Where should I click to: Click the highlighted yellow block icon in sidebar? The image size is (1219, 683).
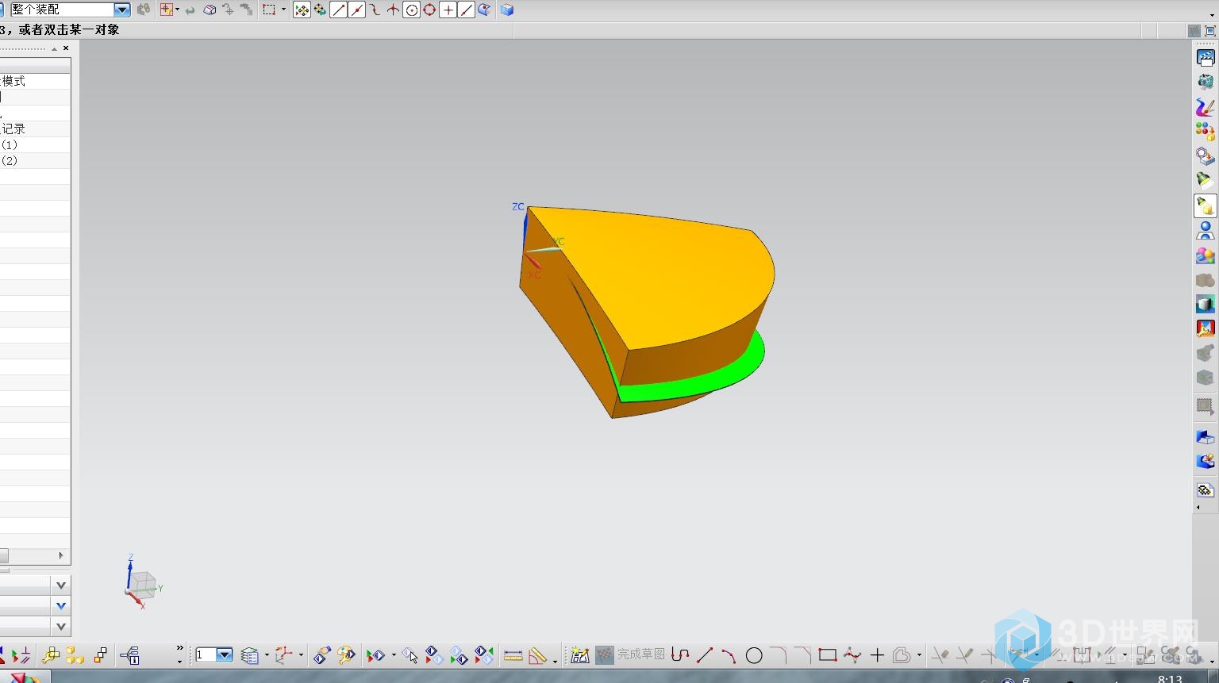[x=1206, y=205]
